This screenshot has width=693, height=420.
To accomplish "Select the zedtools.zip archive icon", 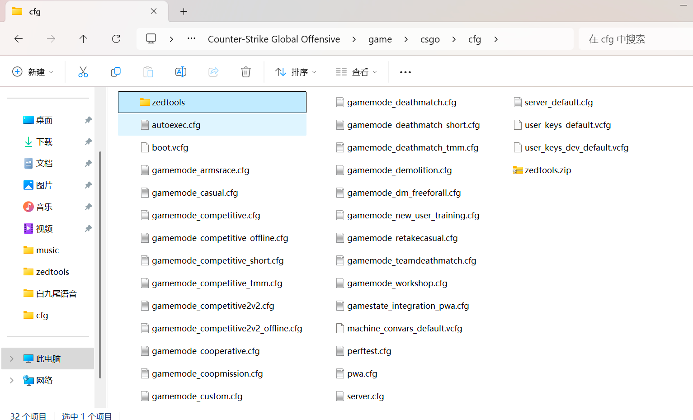I will click(518, 170).
